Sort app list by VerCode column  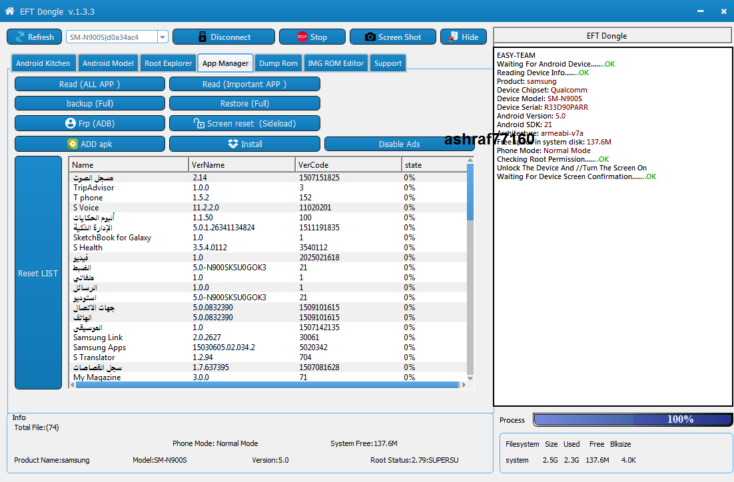pyautogui.click(x=348, y=164)
